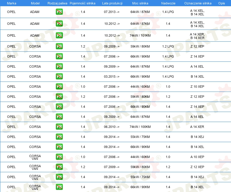Image resolution: width=231 pixels, height=192 pixels.
Task: Click the 59kW / 80KM cell in 1.2 LPG row
Action: [x=140, y=46]
